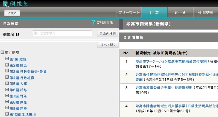Expand 第3編 行政委員会・委員 node
The width and height of the screenshot is (218, 117).
[7, 71]
